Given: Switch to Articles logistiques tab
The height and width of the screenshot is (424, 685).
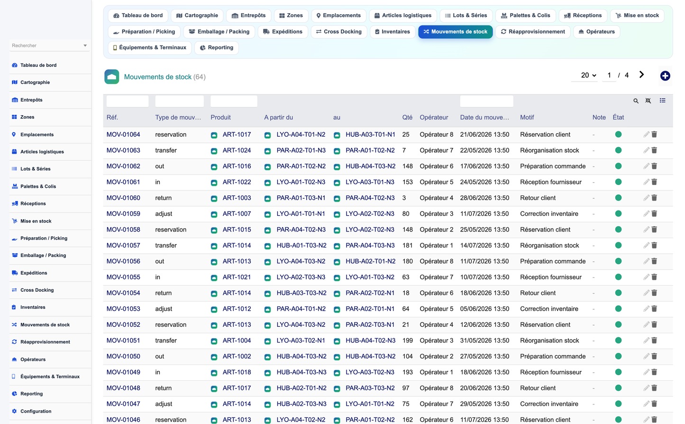Looking at the screenshot, I should pyautogui.click(x=403, y=16).
